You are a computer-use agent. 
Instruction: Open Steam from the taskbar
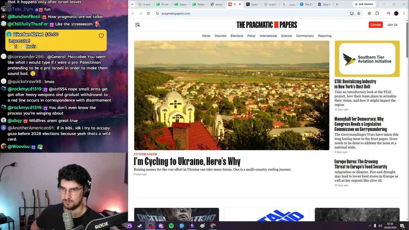[x=140, y=226]
